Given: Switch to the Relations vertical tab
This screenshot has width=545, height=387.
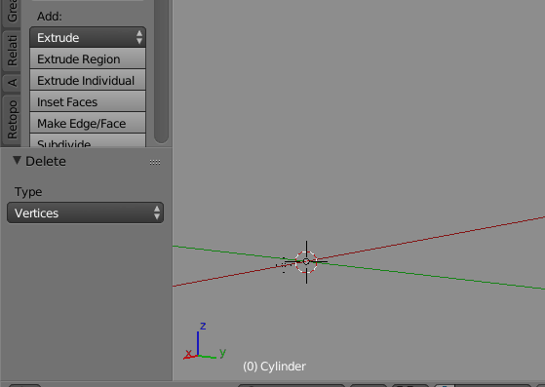Looking at the screenshot, I should (x=11, y=51).
